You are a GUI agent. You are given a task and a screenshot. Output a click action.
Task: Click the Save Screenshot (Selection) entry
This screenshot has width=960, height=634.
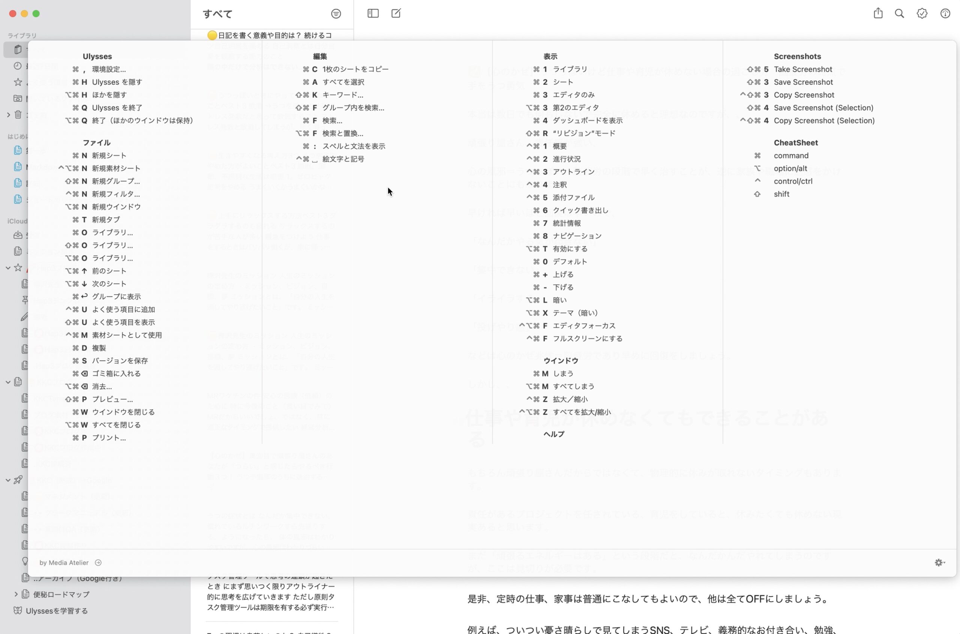point(823,108)
